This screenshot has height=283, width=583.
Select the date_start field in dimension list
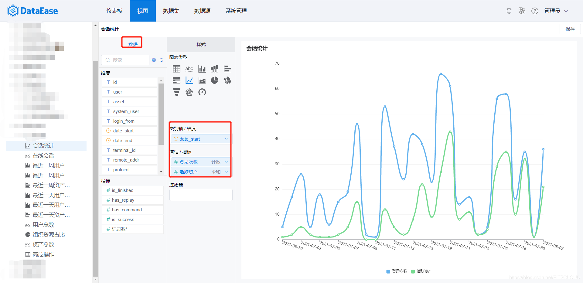coord(129,131)
